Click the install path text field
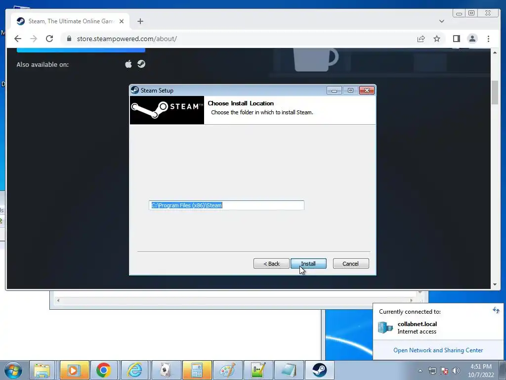The image size is (506, 380). pyautogui.click(x=226, y=205)
